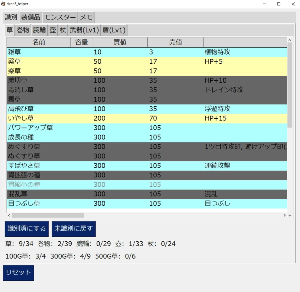Click the 識別済にする button
300x292 pixels.
[26, 229]
